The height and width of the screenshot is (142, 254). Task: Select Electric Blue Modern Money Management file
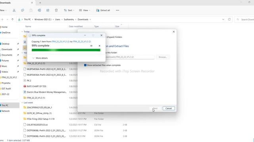(47, 92)
